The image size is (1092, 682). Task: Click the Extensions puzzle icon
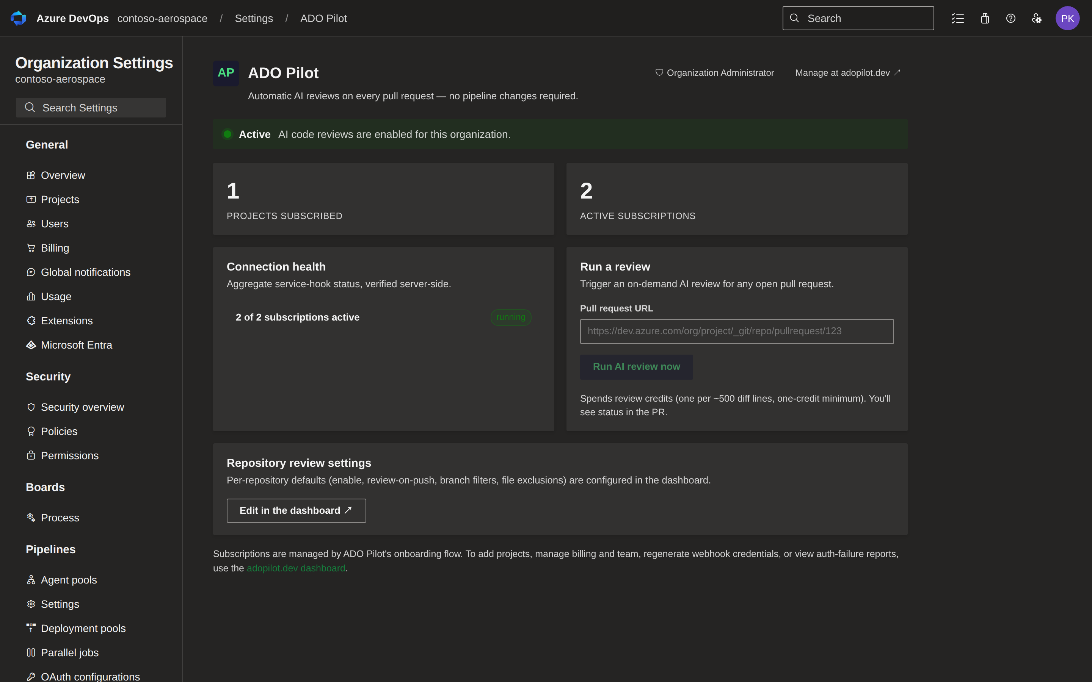31,321
